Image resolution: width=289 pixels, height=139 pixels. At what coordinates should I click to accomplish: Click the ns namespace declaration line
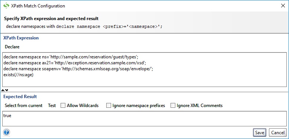[x=71, y=56]
